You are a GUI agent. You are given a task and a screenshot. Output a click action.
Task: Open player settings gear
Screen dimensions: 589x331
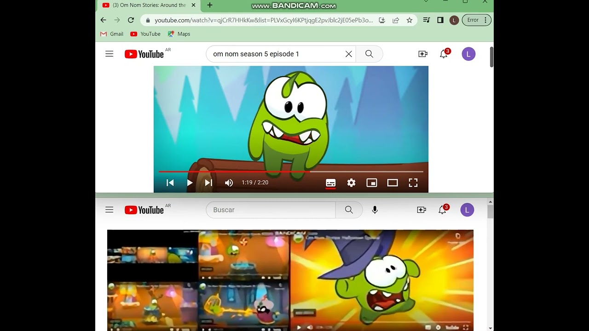(351, 183)
